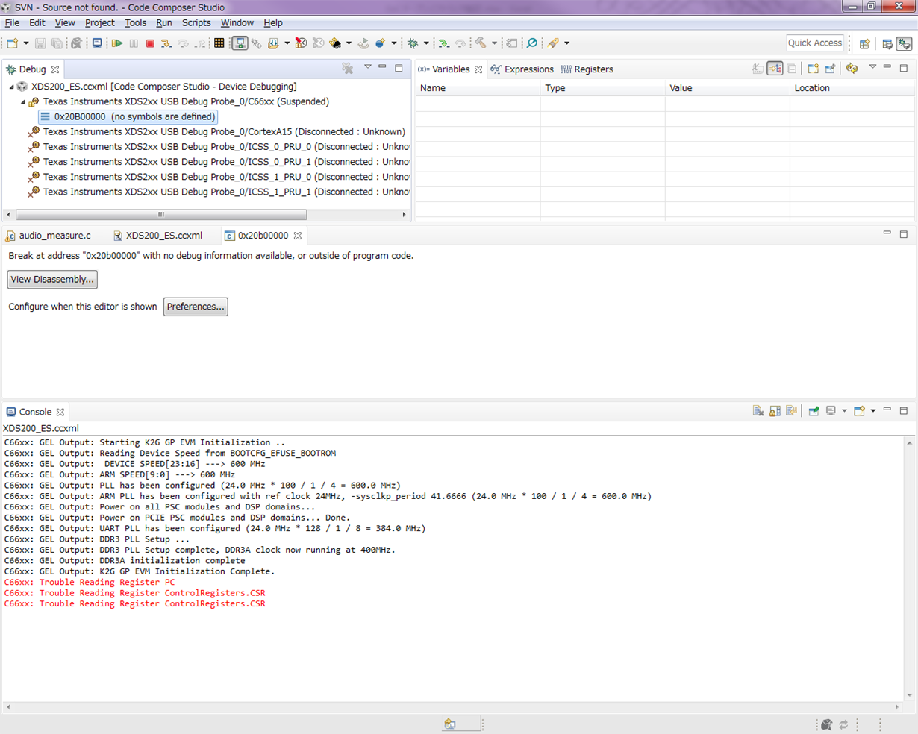Click the Value column header
The height and width of the screenshot is (734, 918).
[727, 88]
